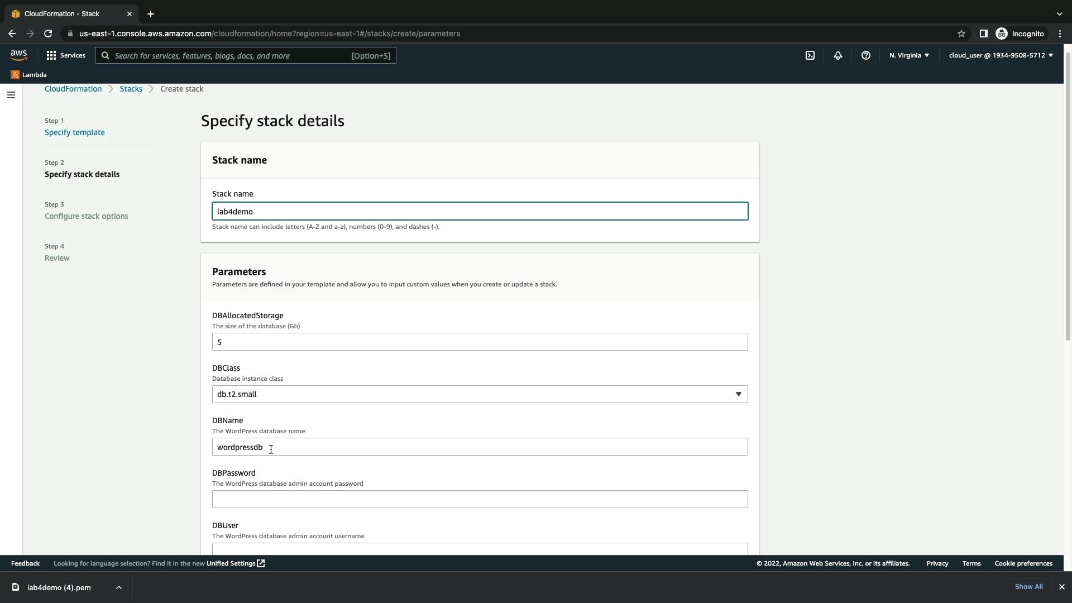The width and height of the screenshot is (1072, 603).
Task: Open Lambda shortcut in favorites bar
Action: coord(29,75)
